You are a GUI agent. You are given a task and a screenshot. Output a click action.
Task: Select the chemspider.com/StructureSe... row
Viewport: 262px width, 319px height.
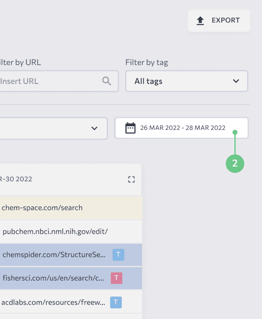(71, 255)
